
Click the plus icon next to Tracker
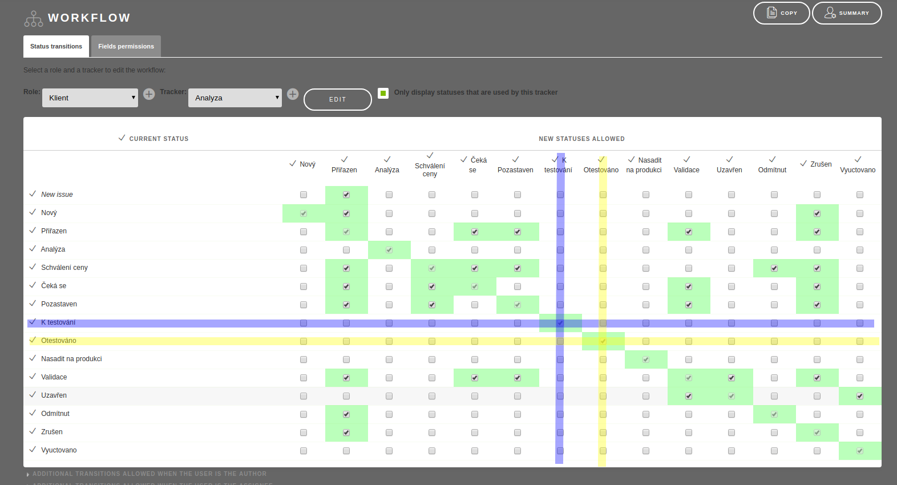[x=293, y=94]
